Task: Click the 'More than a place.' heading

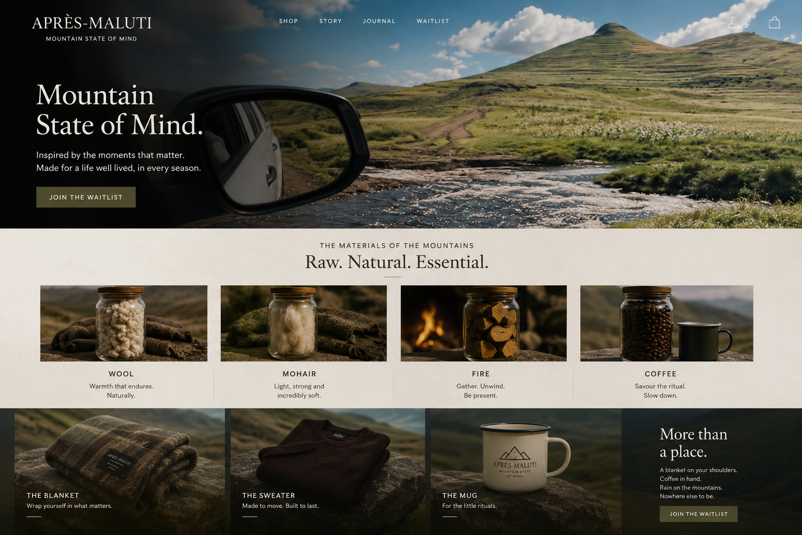Action: [x=693, y=443]
